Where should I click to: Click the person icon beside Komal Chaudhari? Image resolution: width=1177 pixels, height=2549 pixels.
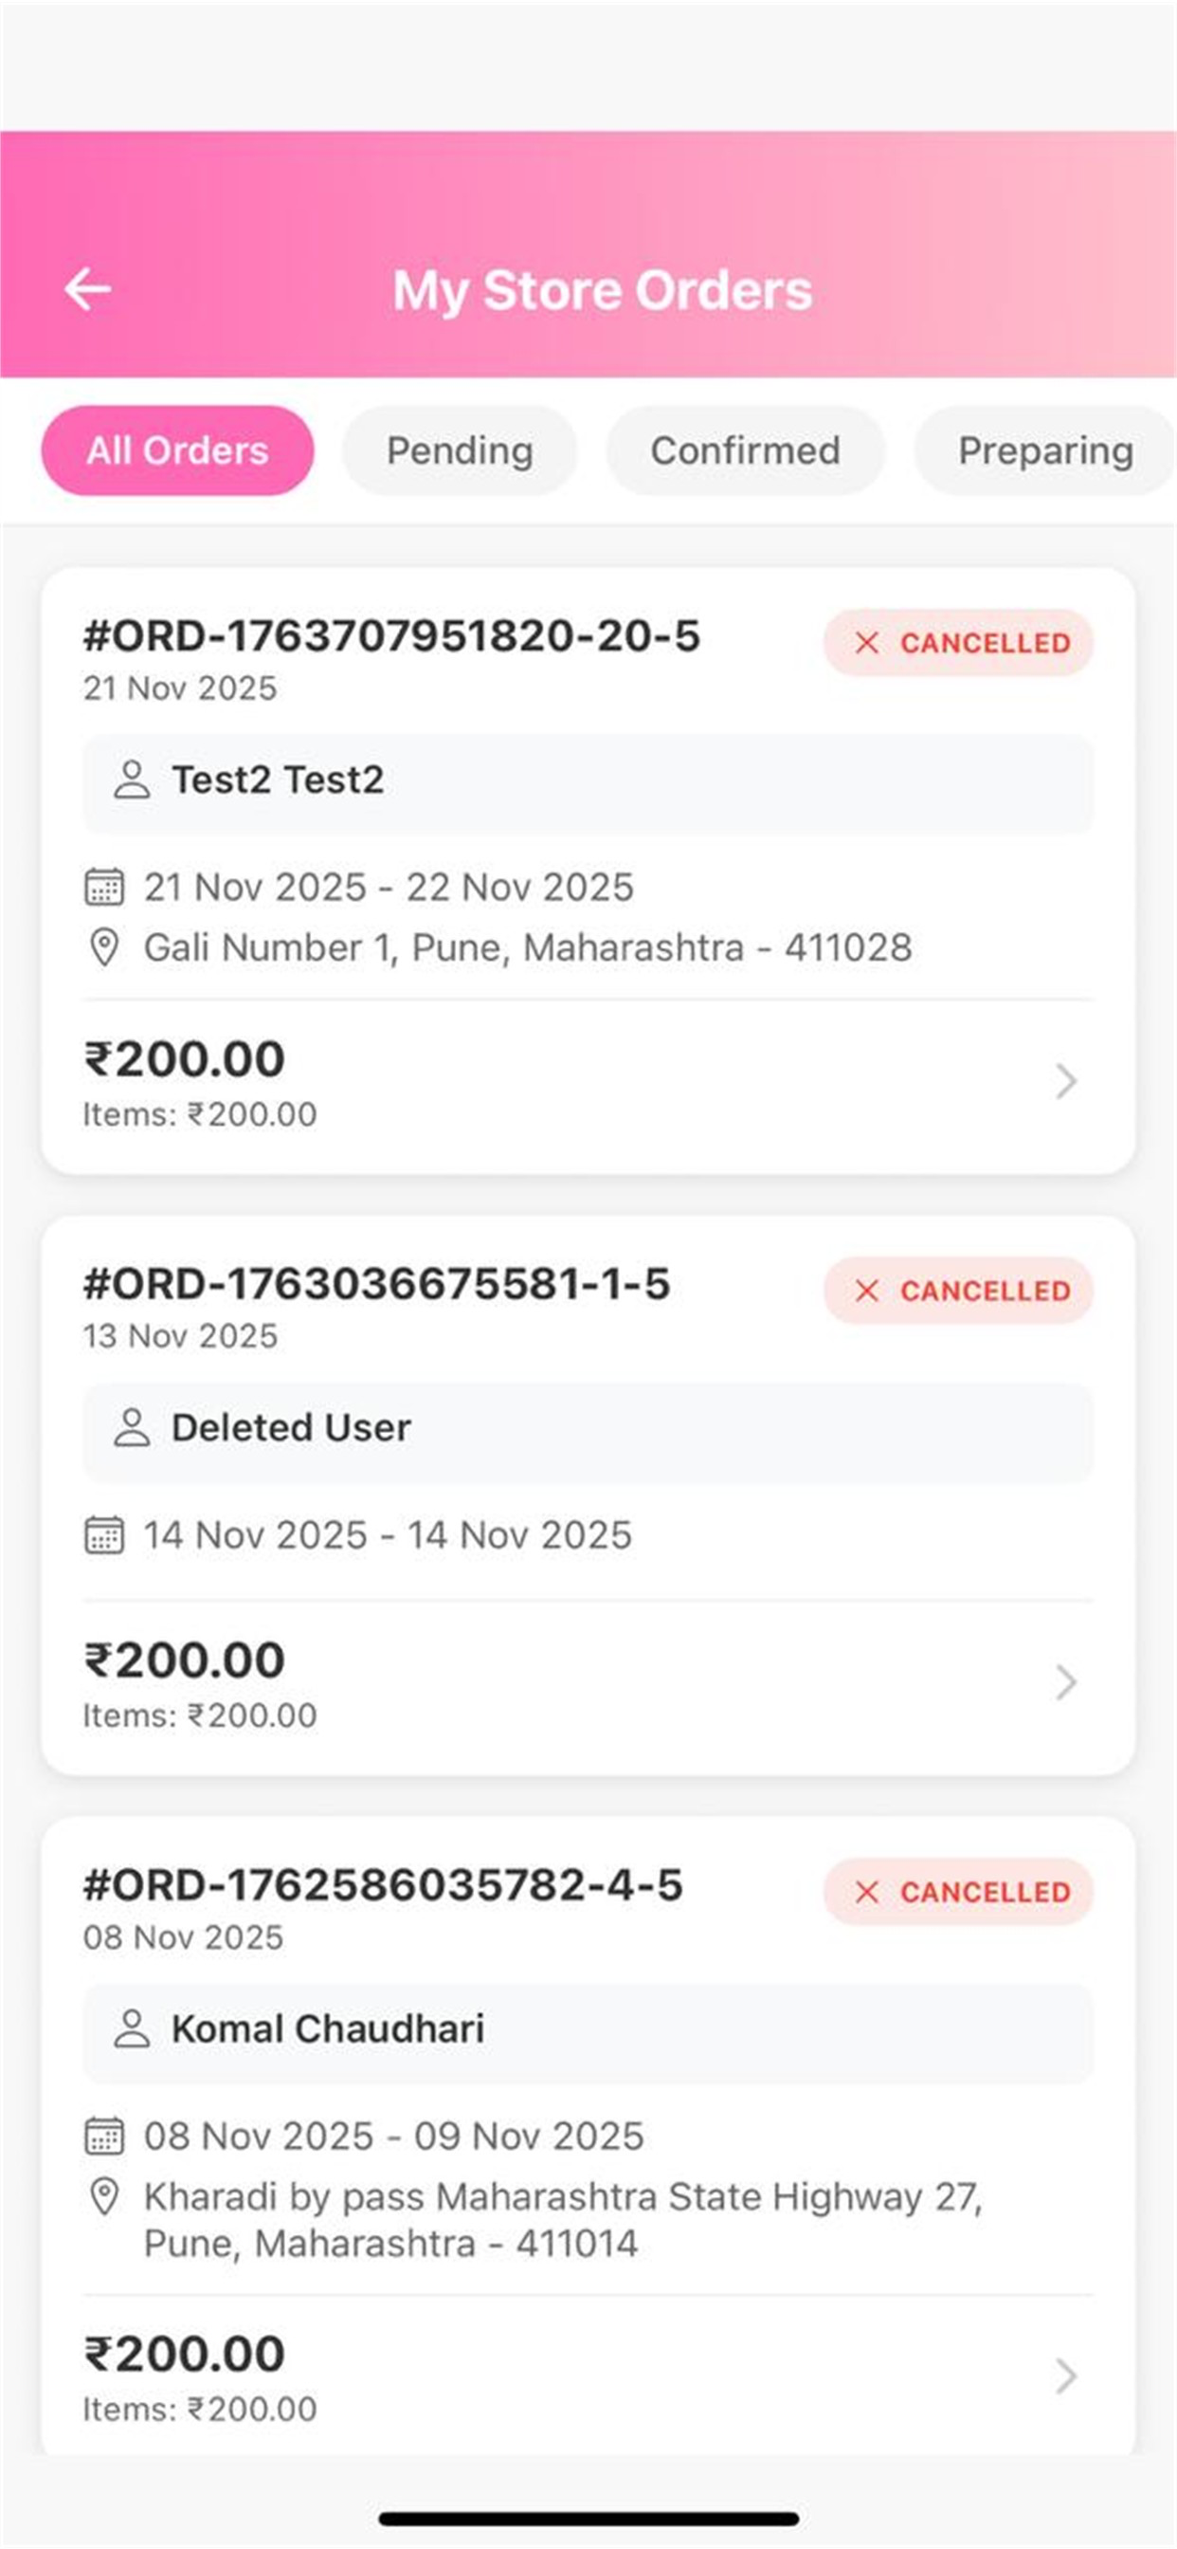tap(132, 2028)
